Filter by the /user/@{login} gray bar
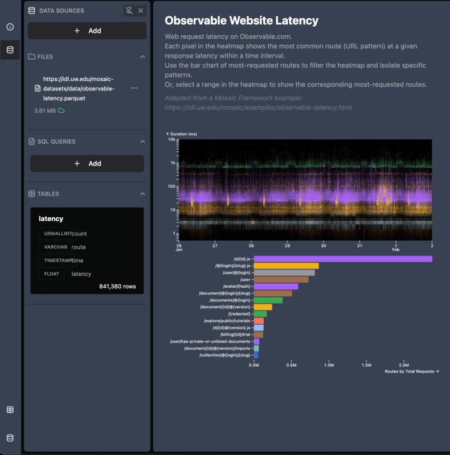The height and width of the screenshot is (455, 450). (284, 273)
